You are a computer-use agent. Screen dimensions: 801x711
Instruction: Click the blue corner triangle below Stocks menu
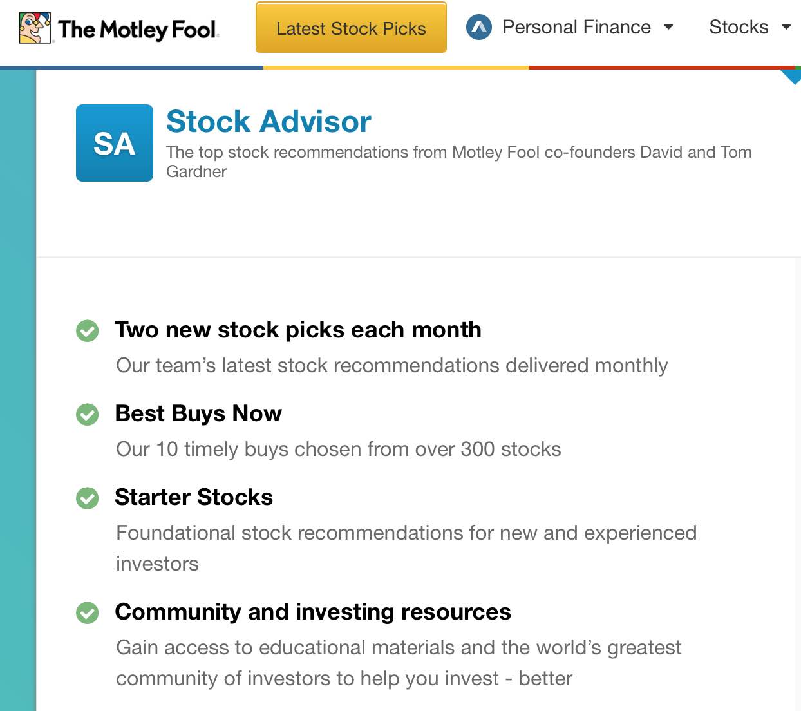[793, 75]
